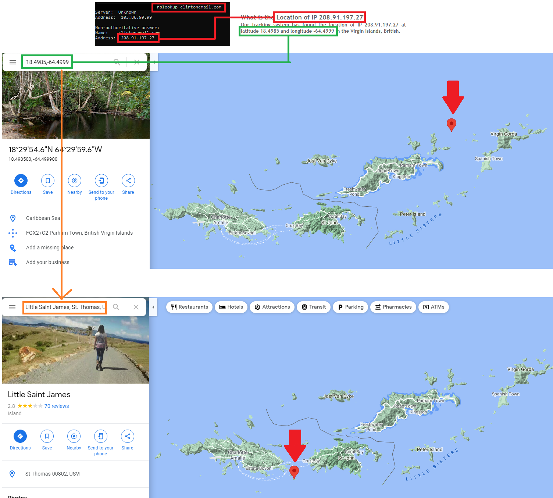Click Charlotte Amalie label on upper map
The height and width of the screenshot is (498, 553).
point(221,220)
